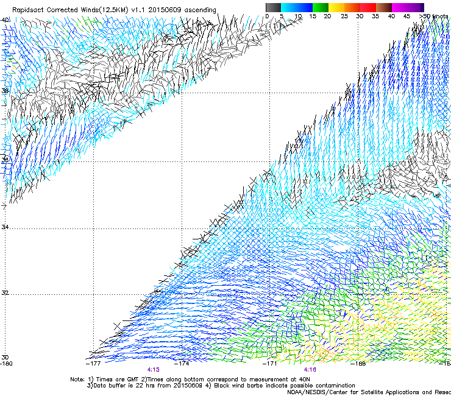Image resolution: width=451 pixels, height=396 pixels.
Task: Click the 'Times are GMT' note line
Action: (190, 380)
